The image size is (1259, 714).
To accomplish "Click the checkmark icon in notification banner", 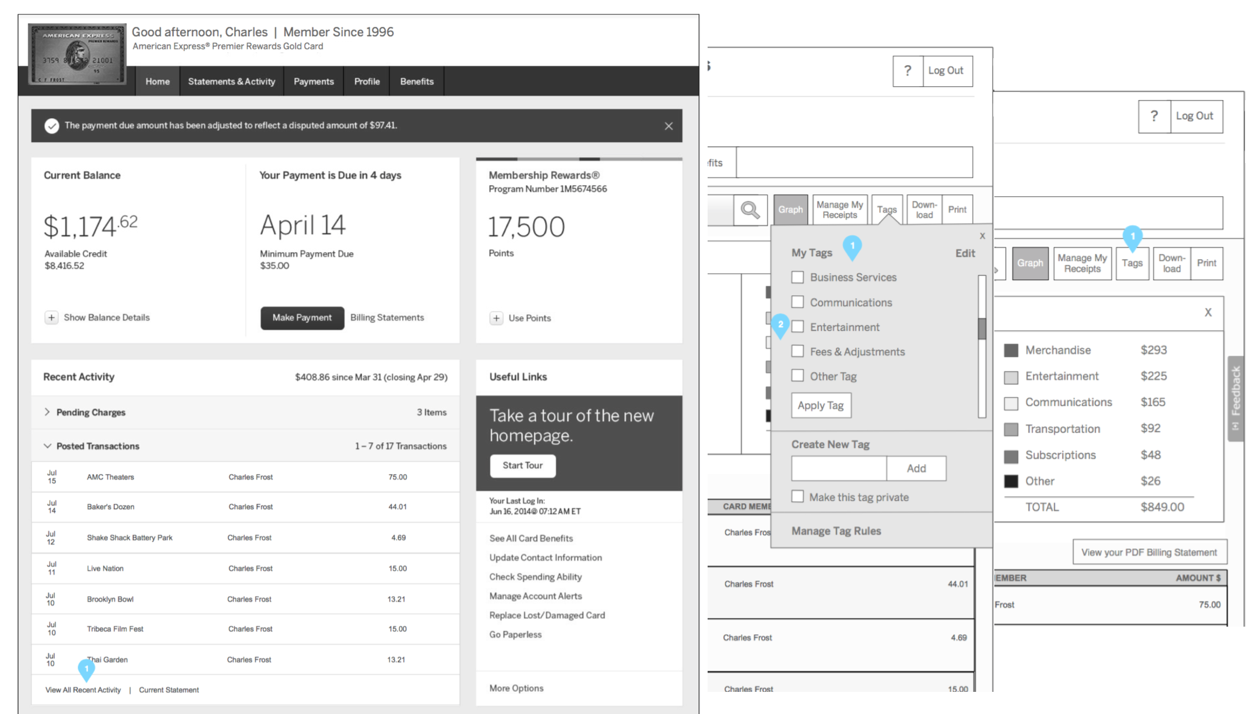I will (52, 126).
